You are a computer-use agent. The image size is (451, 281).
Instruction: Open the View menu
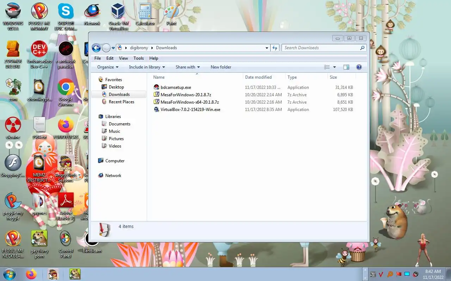coord(123,58)
